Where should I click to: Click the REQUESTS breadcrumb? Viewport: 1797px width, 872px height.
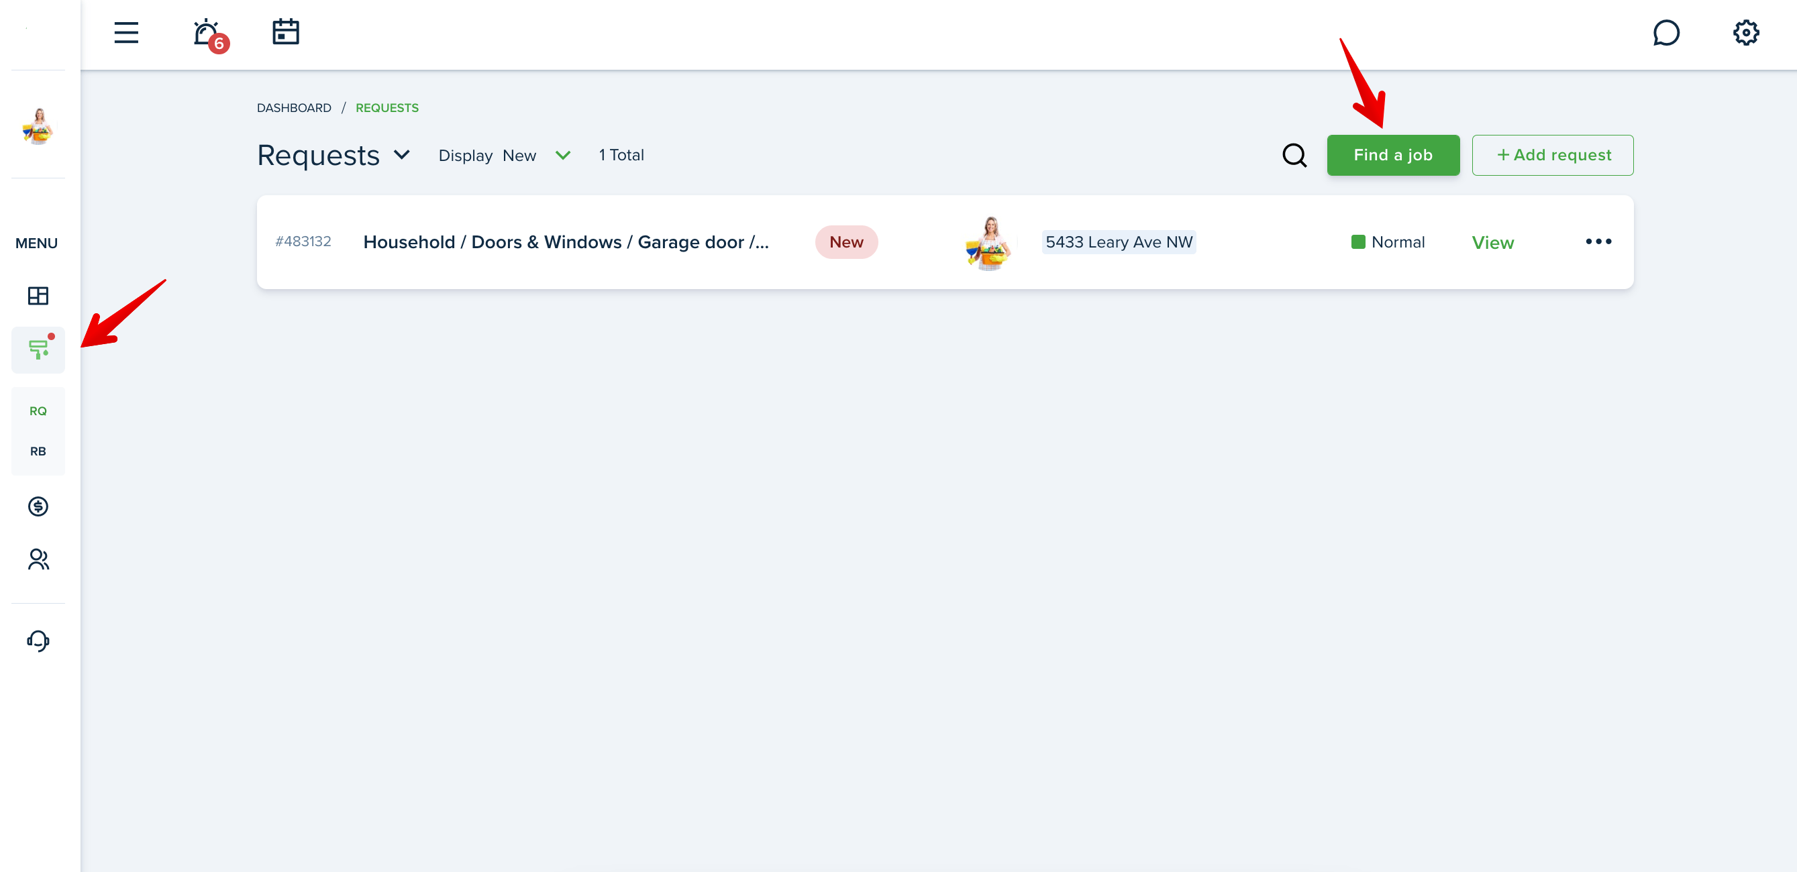pos(387,108)
